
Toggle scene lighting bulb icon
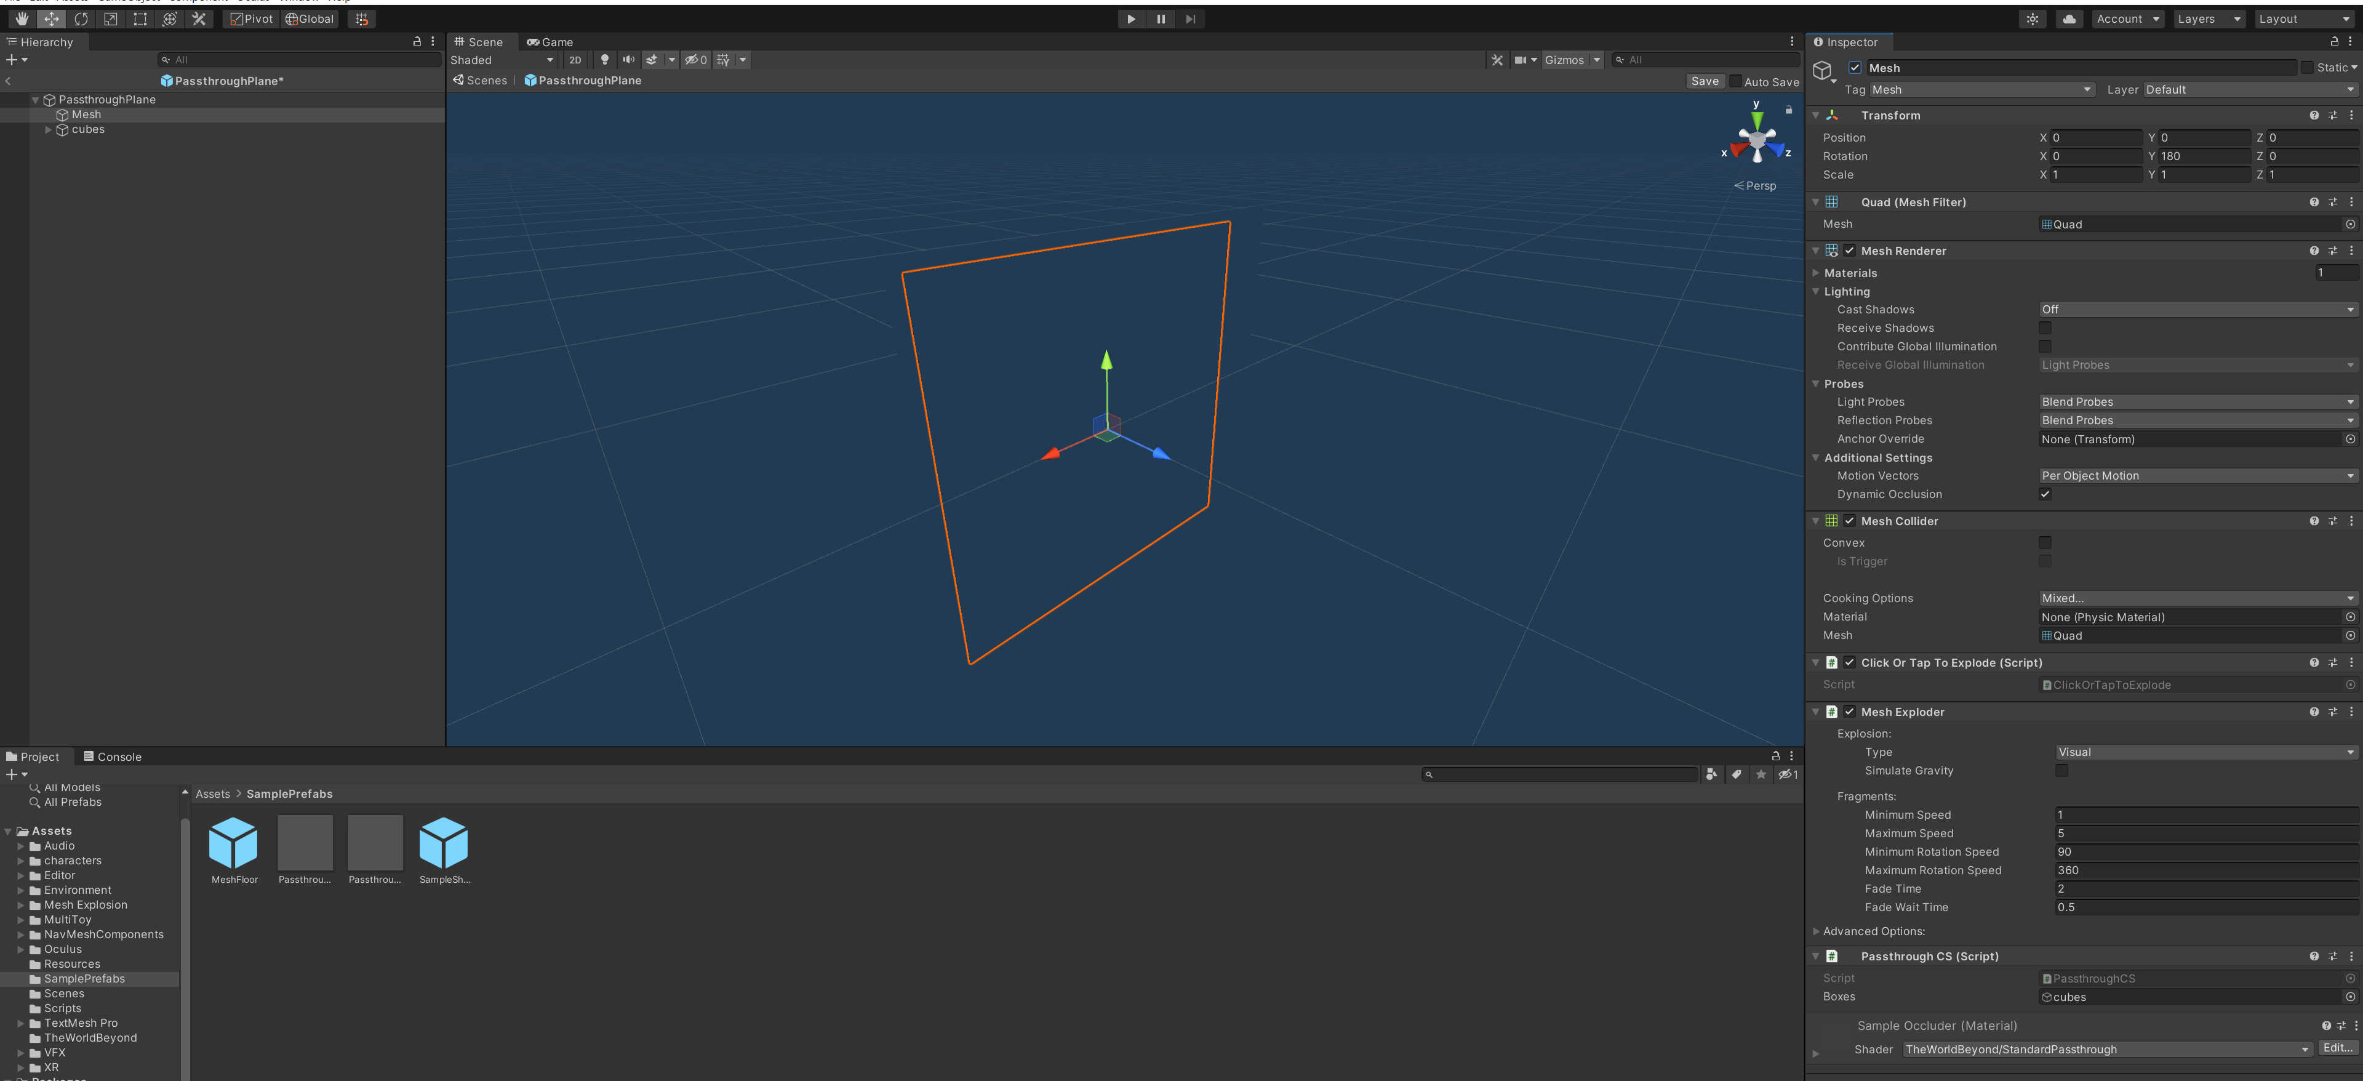point(604,60)
